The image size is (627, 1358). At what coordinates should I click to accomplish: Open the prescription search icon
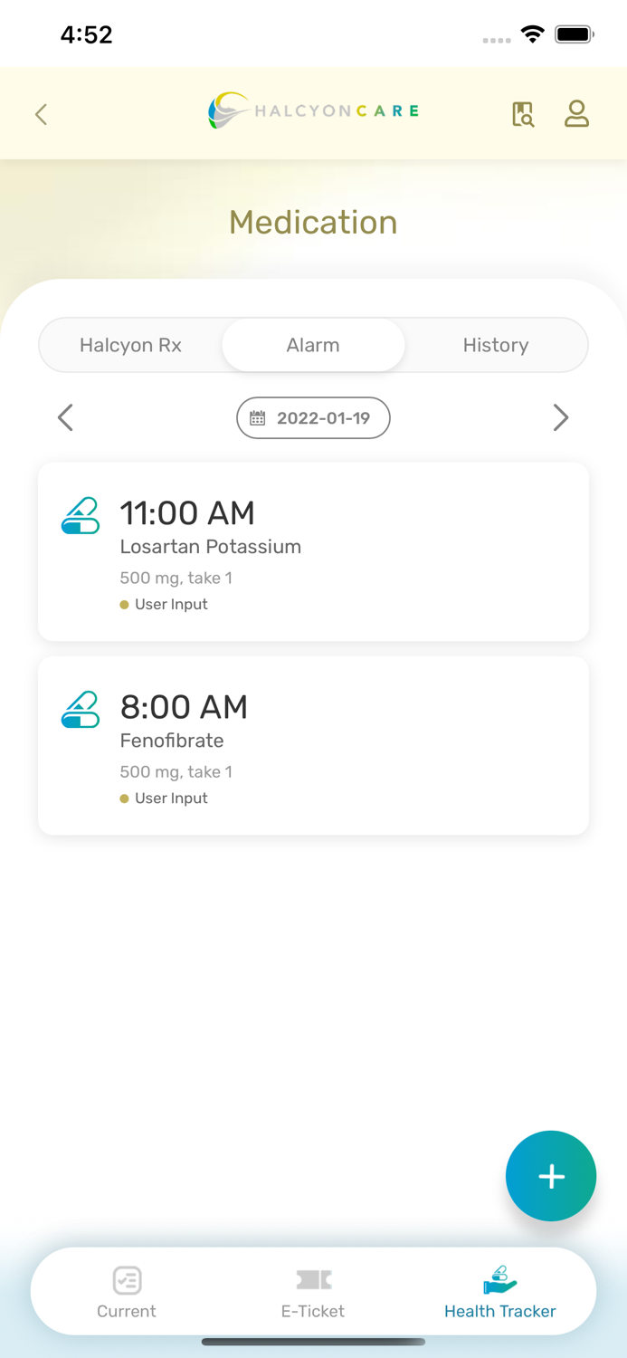point(522,113)
